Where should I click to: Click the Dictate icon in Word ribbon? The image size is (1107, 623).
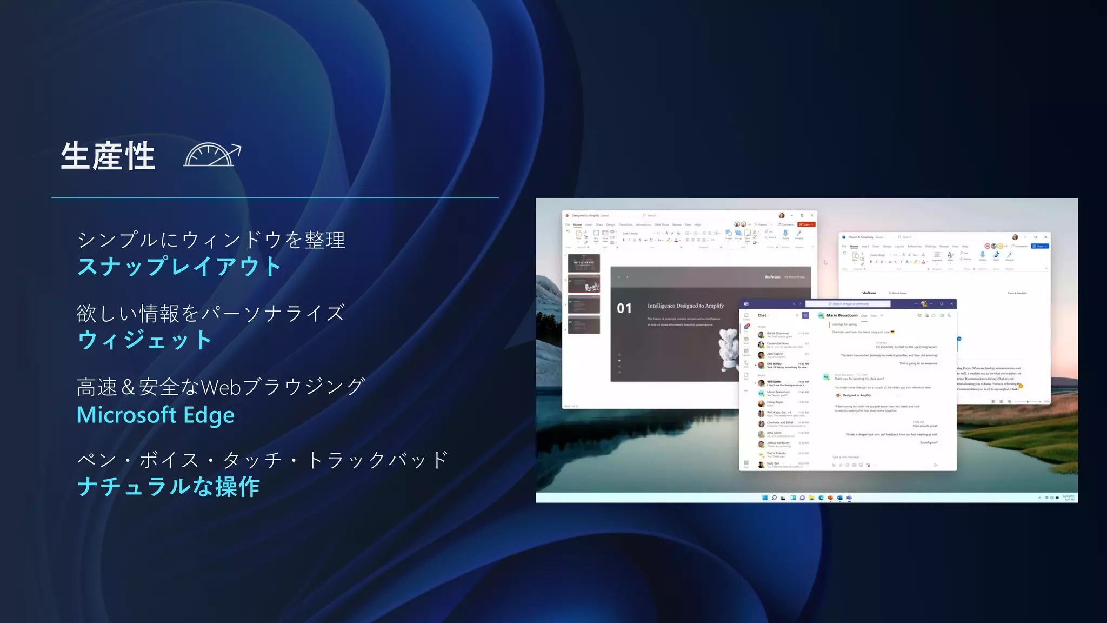pos(982,257)
